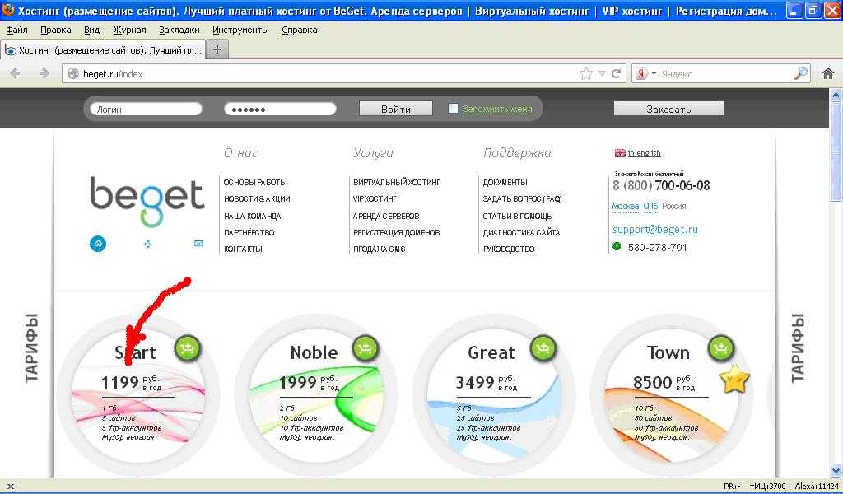Click the search magnifier icon
843x494 pixels.
(x=801, y=73)
